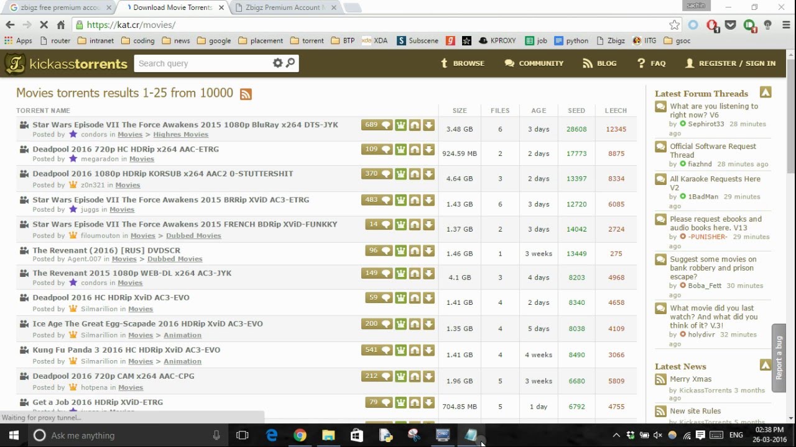Open the COMMUNITY menu
This screenshot has width=796, height=447.
(x=534, y=63)
